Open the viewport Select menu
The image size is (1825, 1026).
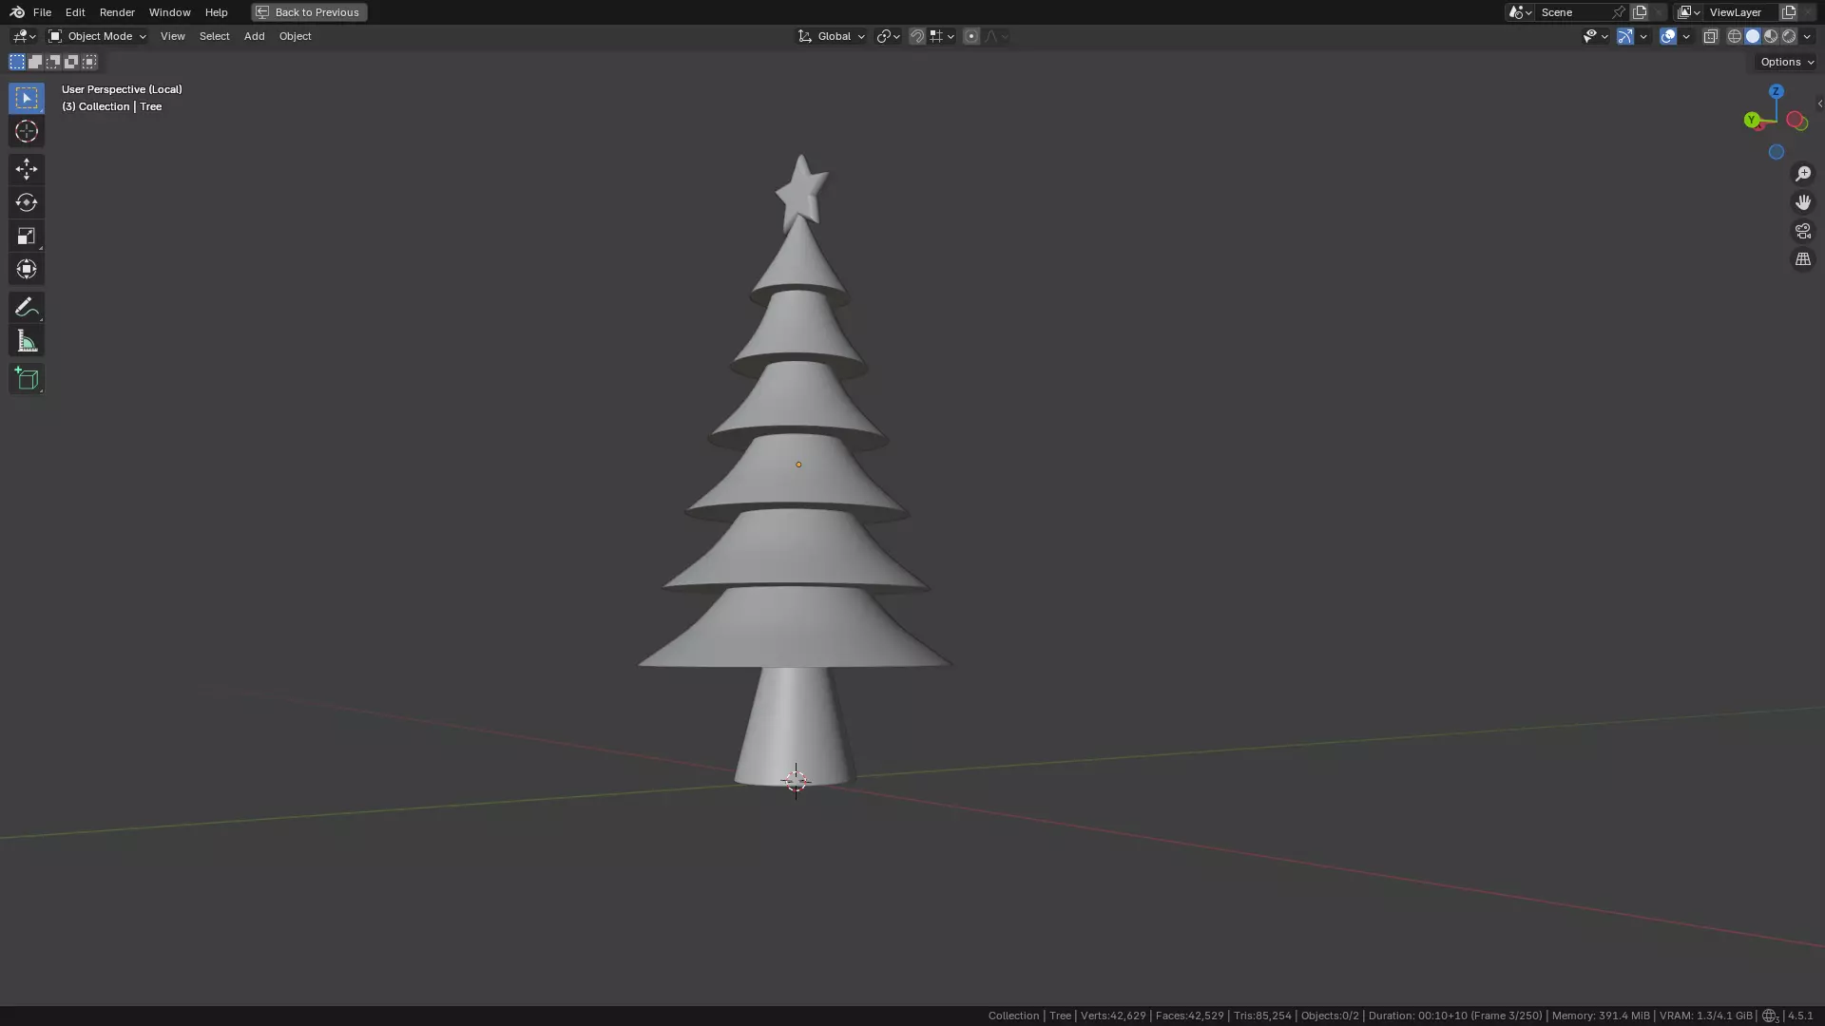(214, 36)
